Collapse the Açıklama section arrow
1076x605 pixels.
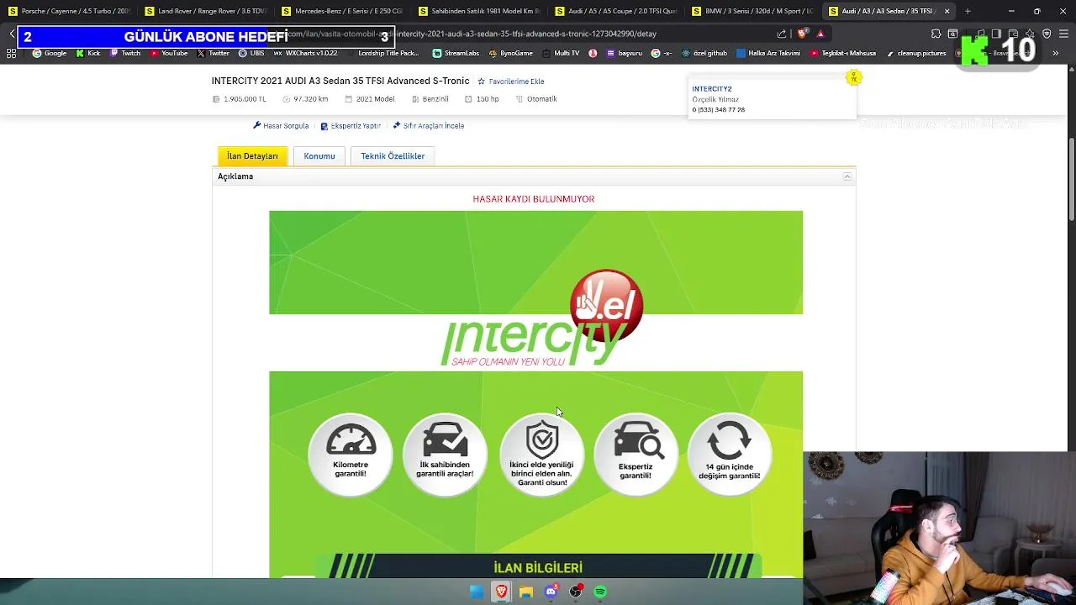tap(847, 176)
